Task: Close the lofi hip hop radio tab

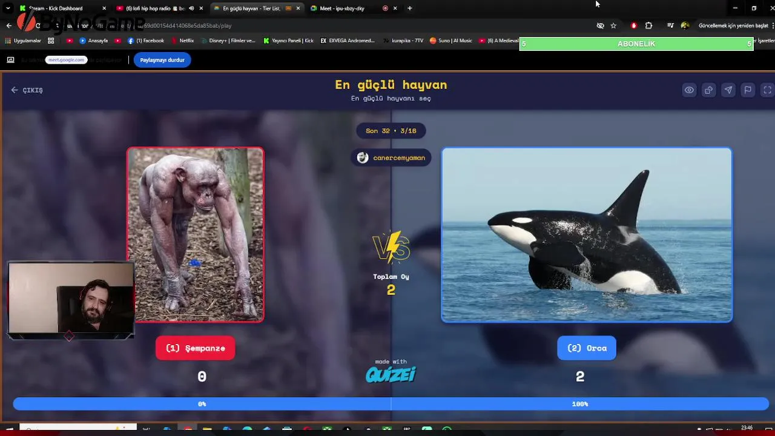Action: coord(201,8)
